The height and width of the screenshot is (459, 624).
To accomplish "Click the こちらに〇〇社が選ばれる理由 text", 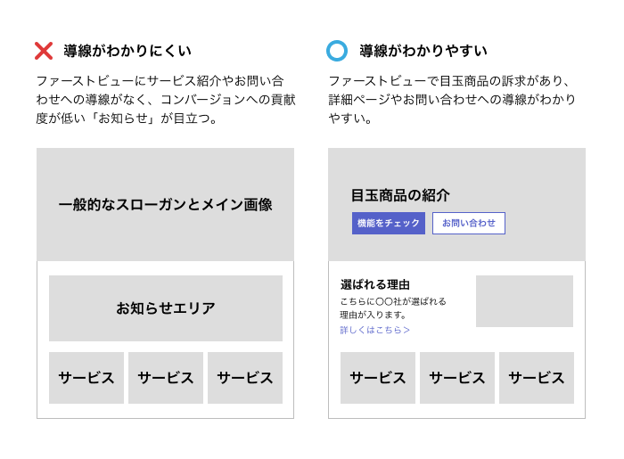I will [393, 307].
